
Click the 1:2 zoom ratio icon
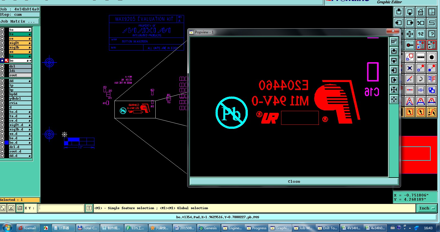(421, 34)
